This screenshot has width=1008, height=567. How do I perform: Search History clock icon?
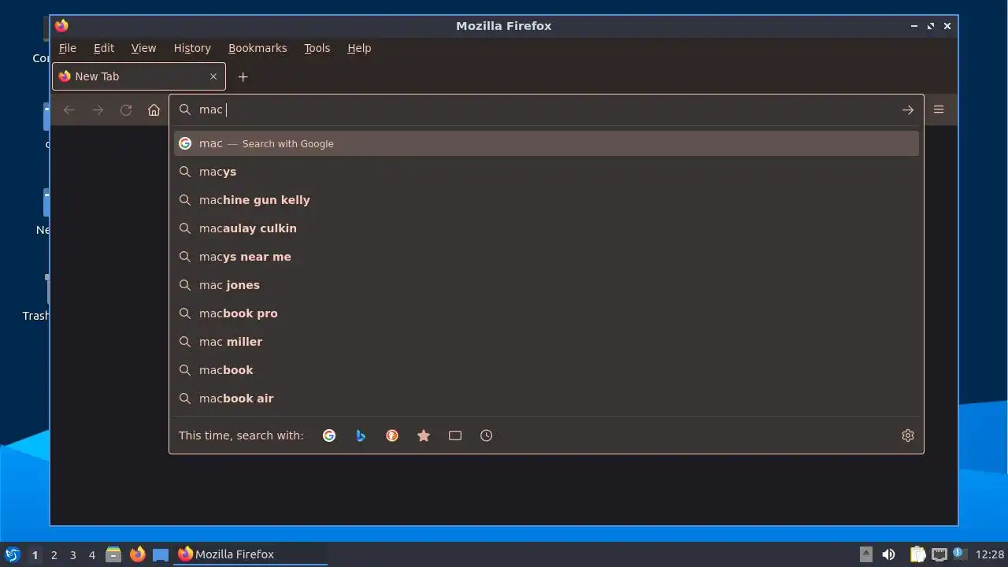(487, 435)
